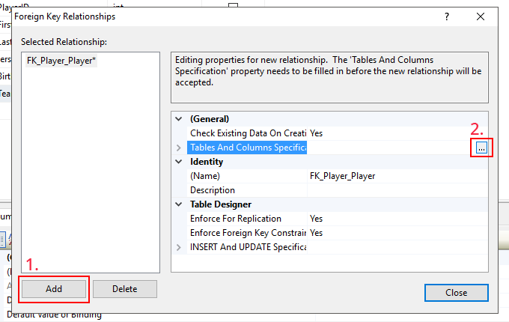Select FK_Player_Player* in the relationship list
509x322 pixels.
click(61, 61)
